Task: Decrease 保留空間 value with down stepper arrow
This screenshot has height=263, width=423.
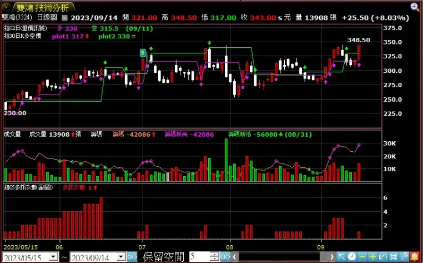Action: tap(214, 259)
